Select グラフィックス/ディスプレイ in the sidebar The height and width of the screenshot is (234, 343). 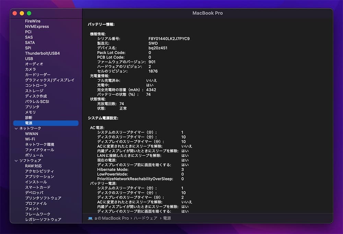point(50,80)
